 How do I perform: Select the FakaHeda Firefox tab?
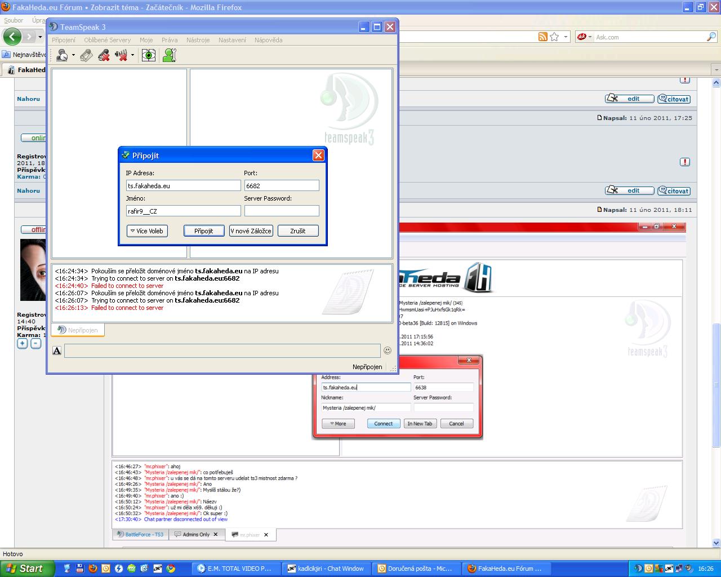(25, 70)
